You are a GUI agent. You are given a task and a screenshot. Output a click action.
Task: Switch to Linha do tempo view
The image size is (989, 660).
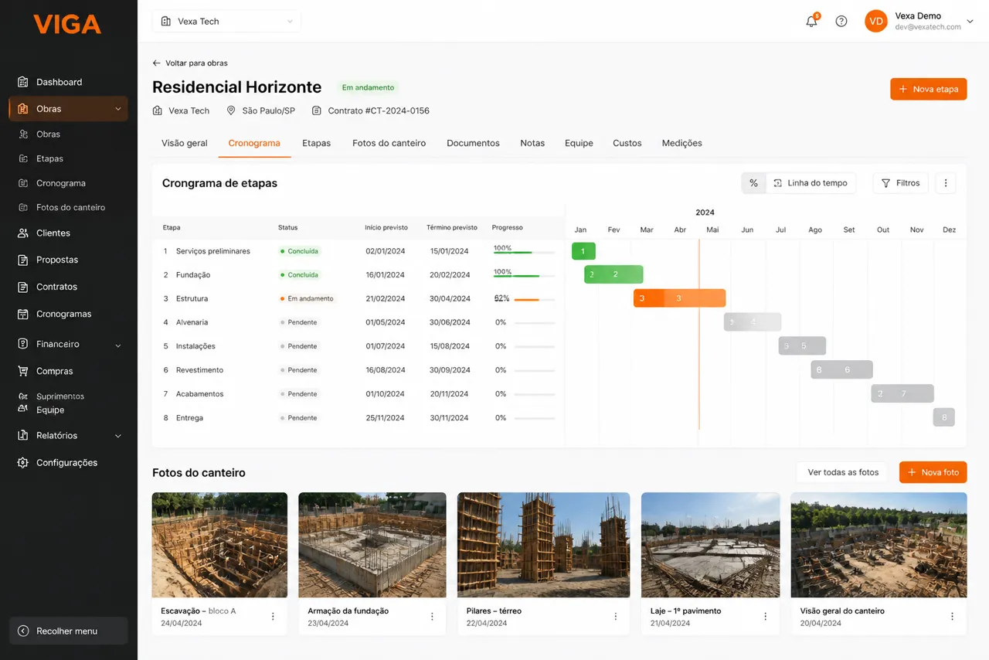click(x=811, y=183)
